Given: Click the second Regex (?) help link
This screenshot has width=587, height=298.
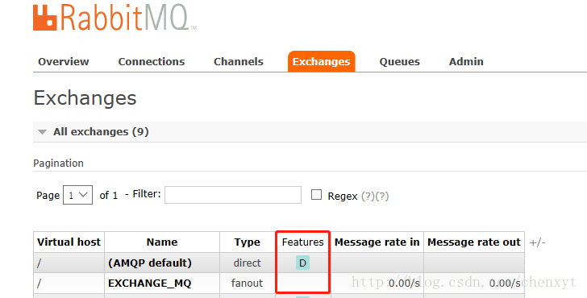Looking at the screenshot, I should coord(382,196).
